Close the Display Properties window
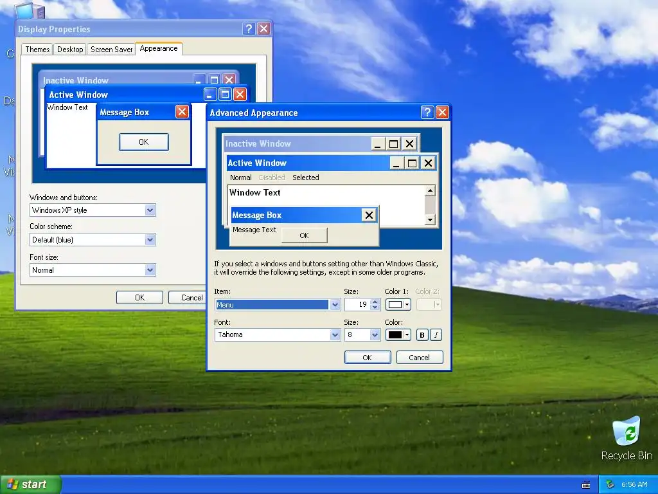658x494 pixels. (x=264, y=28)
